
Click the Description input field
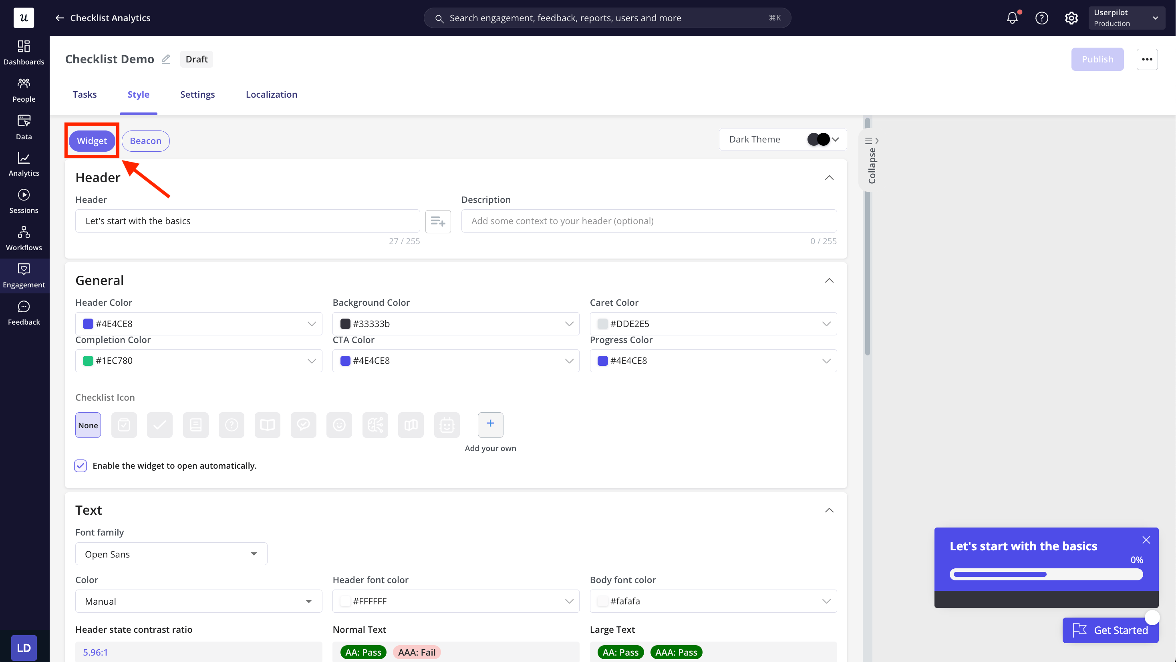point(649,221)
